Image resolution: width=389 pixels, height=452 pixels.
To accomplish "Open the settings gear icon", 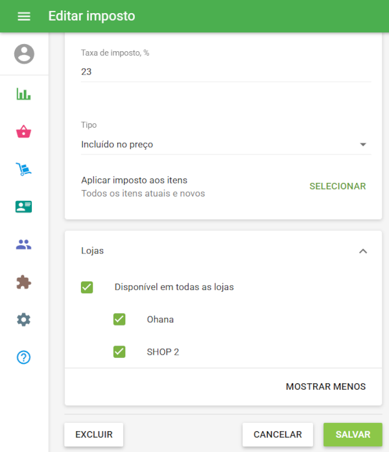I will coord(24,320).
